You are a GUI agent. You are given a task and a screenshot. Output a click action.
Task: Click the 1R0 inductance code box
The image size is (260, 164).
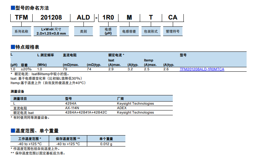pos(108,17)
